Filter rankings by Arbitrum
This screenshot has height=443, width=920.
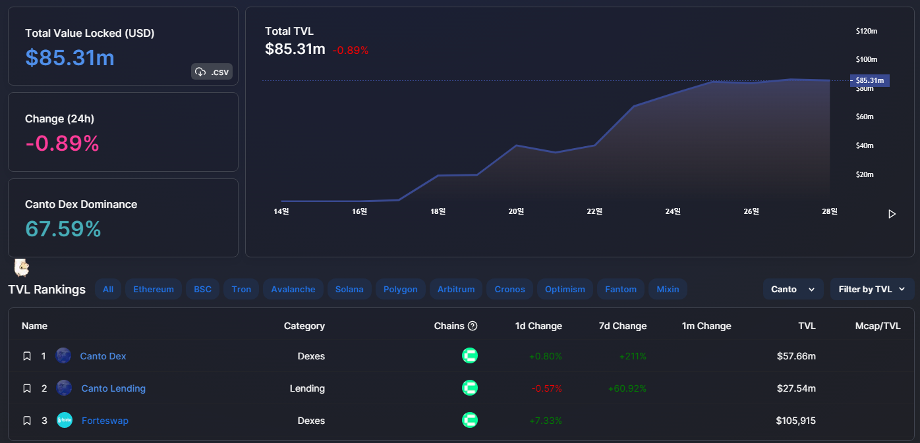[456, 289]
